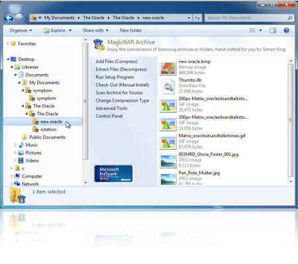Click the Computer icon in the tree
Viewport: 298px width, 264px height.
(17, 176)
